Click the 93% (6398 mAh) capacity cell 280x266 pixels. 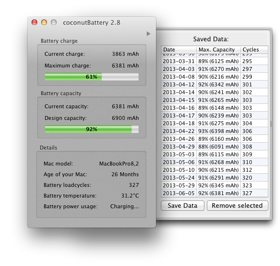(x=218, y=131)
